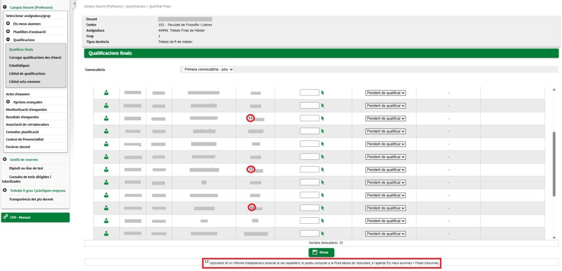Click the link icon beside CDS - Manual
Screen dimensions: 562x271
[x=5, y=217]
